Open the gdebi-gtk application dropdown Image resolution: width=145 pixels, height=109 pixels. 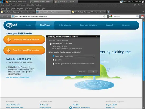click(80, 56)
